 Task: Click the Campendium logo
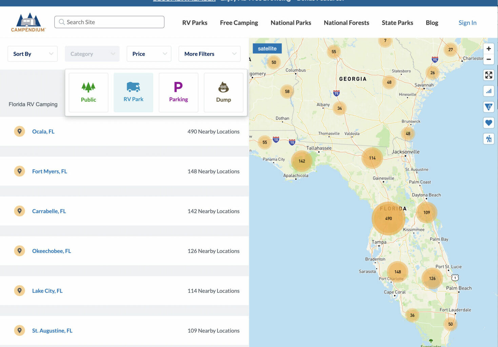28,22
